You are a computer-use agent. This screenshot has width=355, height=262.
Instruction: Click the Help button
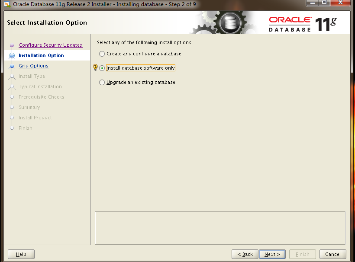[x=21, y=254]
